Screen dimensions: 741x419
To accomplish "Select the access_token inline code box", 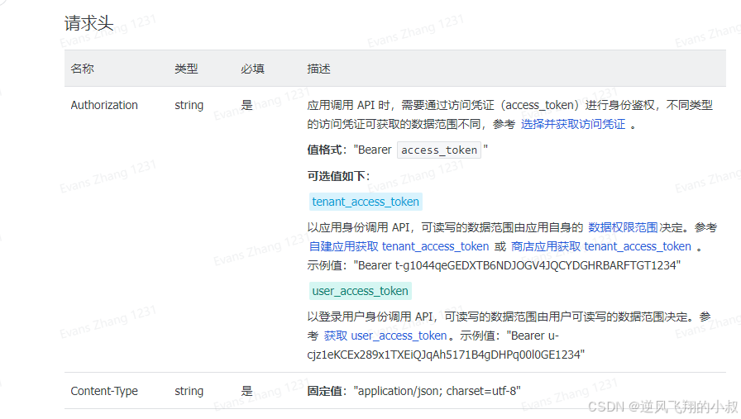I will pyautogui.click(x=439, y=150).
